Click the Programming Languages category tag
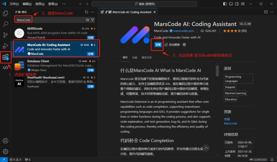The image size is (277, 162). click(x=238, y=79)
